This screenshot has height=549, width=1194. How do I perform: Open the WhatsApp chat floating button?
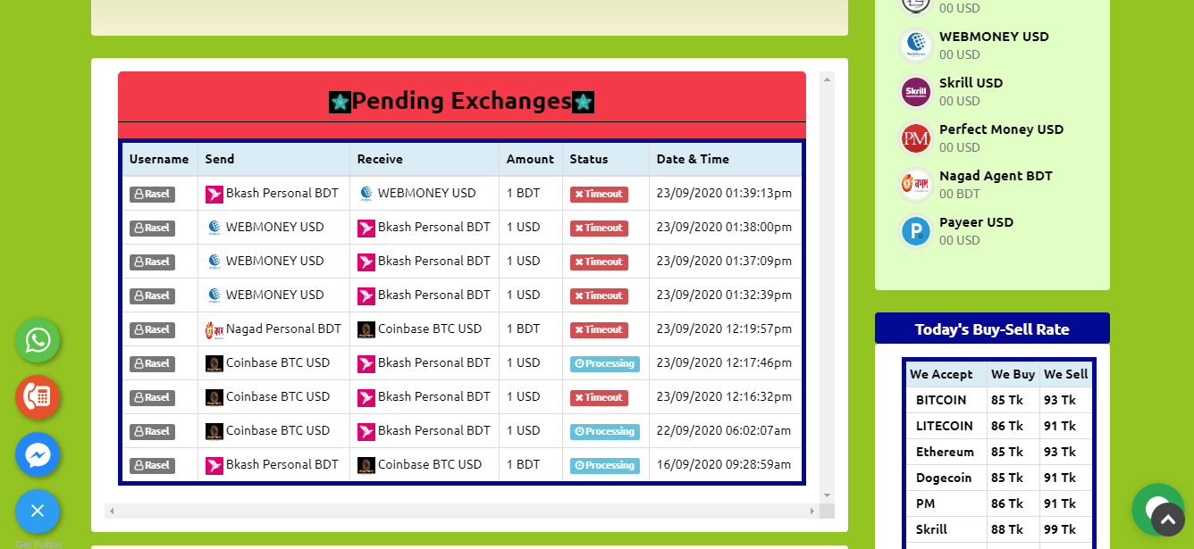click(38, 340)
